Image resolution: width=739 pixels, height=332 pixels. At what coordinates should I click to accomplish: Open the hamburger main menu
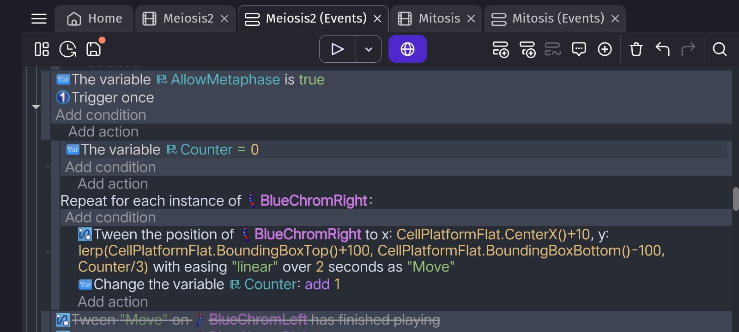(39, 19)
